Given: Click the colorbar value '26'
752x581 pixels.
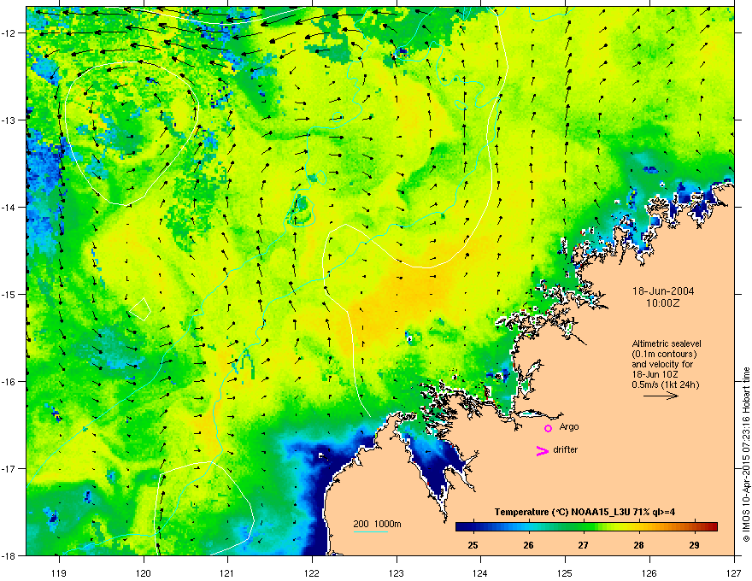Looking at the screenshot, I should pos(528,545).
